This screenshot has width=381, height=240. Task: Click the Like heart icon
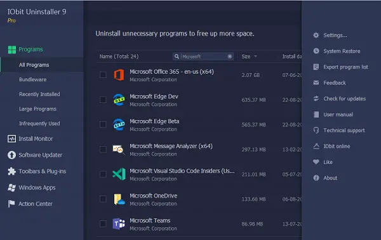tap(316, 162)
